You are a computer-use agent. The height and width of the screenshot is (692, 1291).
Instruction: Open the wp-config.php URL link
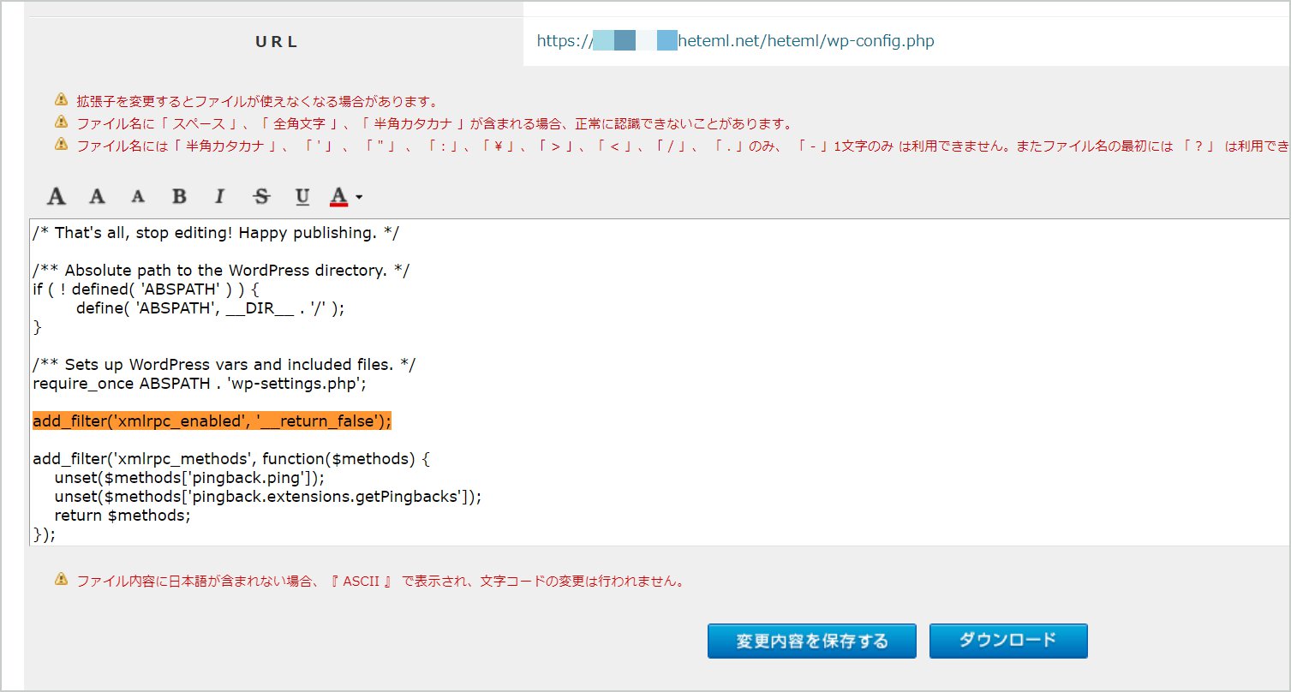click(x=735, y=41)
